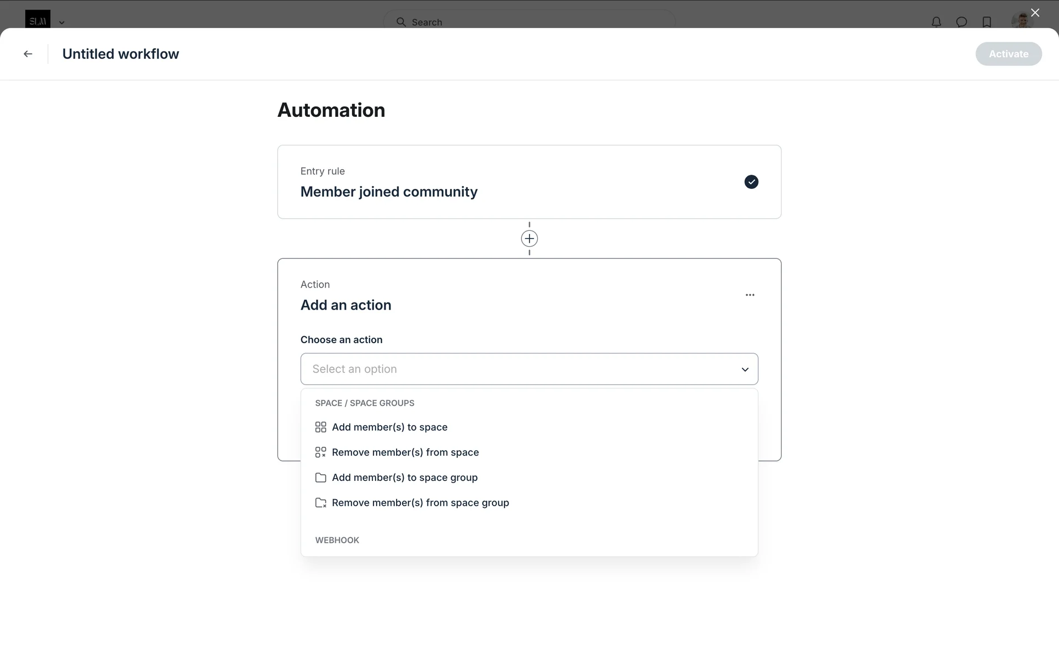
Task: Open the Member joined community entry rule
Action: [389, 192]
